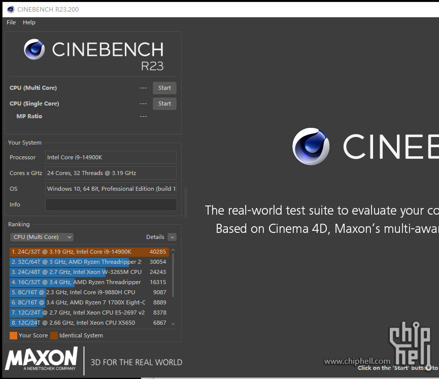439x379 pixels.
Task: Click the score 30054 in ranking
Action: (158, 262)
